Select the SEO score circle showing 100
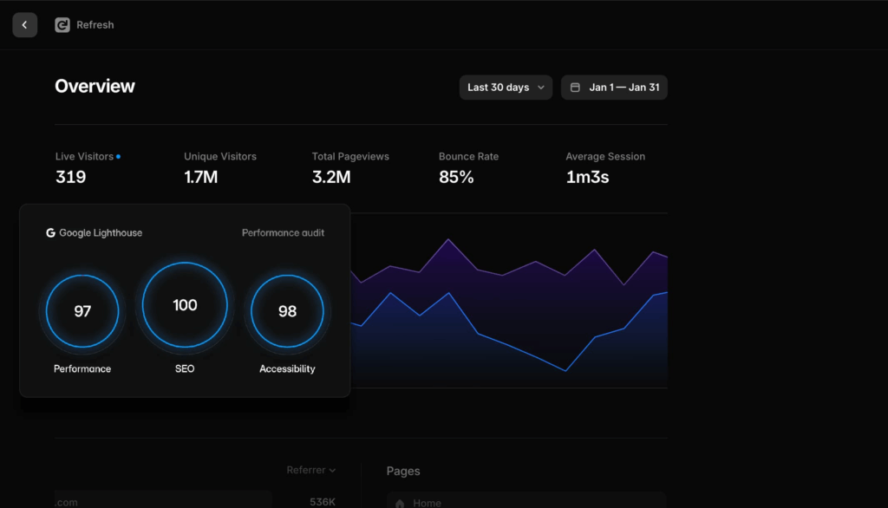The width and height of the screenshot is (888, 508). point(185,305)
